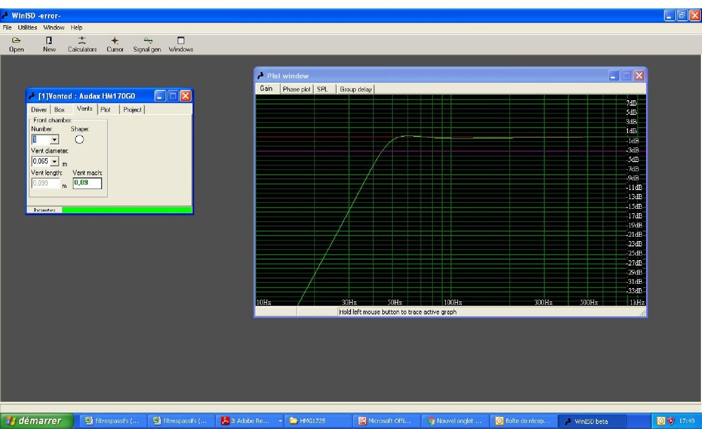This screenshot has width=702, height=429.
Task: Switch to the Plot tab in project window
Action: coord(105,110)
